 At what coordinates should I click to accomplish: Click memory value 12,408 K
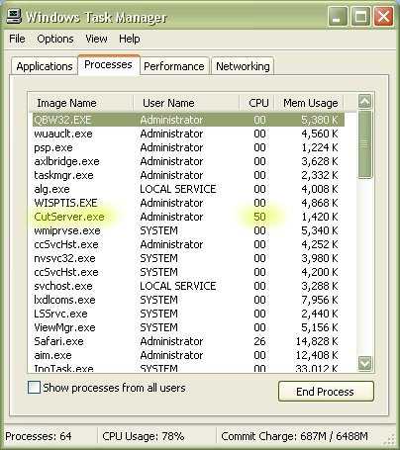coord(317,355)
